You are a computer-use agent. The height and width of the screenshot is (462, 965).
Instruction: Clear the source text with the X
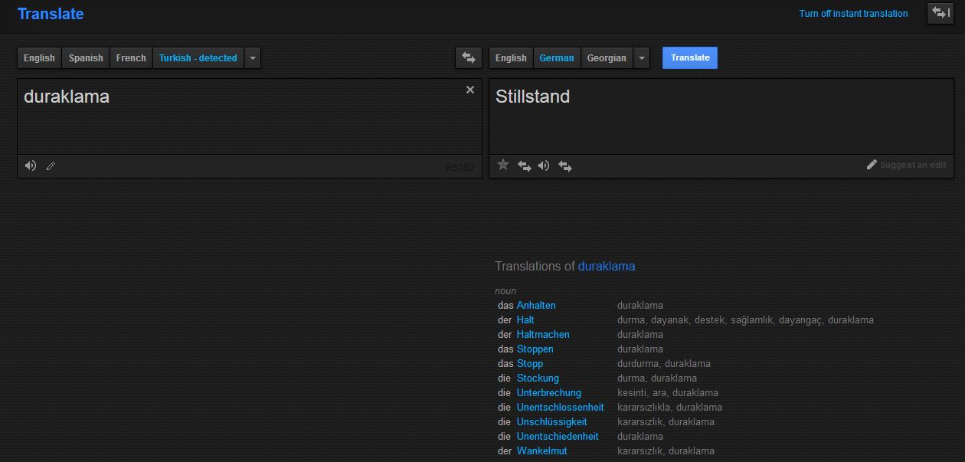470,90
